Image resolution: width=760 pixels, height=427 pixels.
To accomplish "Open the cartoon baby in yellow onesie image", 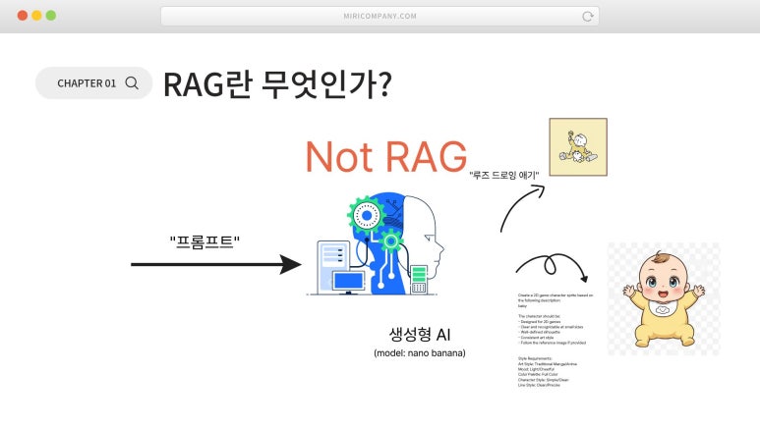I will (x=664, y=298).
